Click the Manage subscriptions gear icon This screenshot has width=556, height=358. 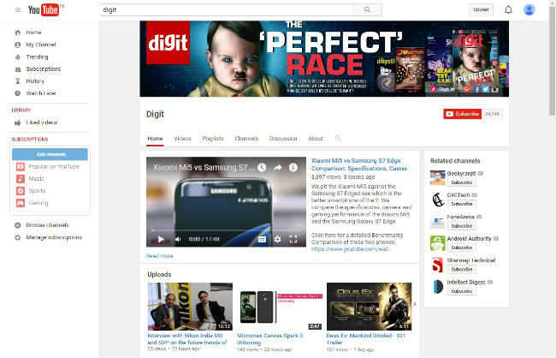coord(18,237)
